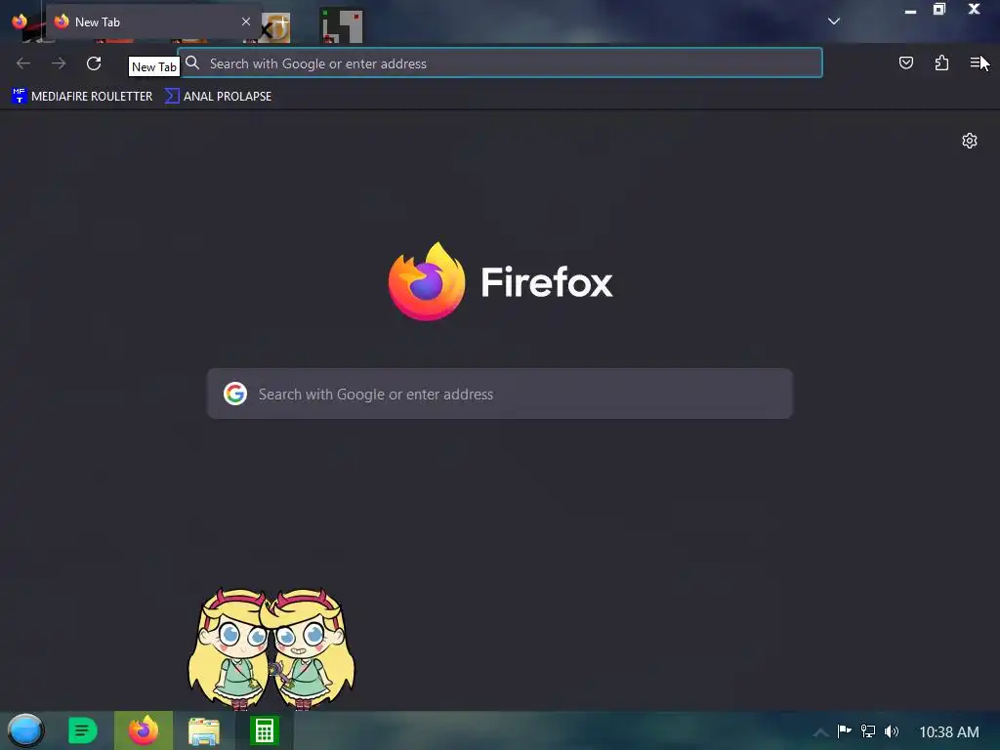Click the 10:38 AM taskbar clock
Image resolution: width=1000 pixels, height=750 pixels.
click(948, 731)
